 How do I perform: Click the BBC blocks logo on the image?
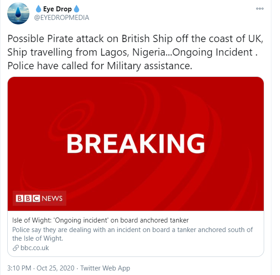tap(28, 198)
